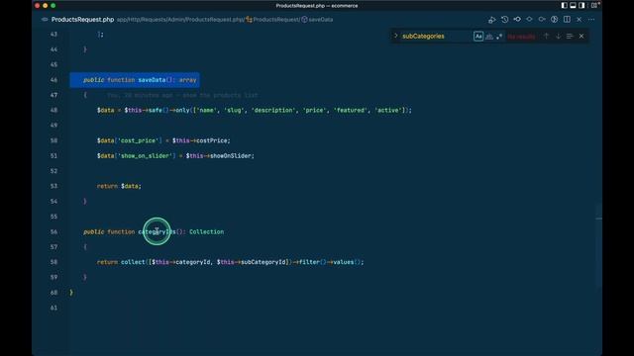Click the git blame annotation on line 47
634x356 pixels.
click(x=182, y=95)
